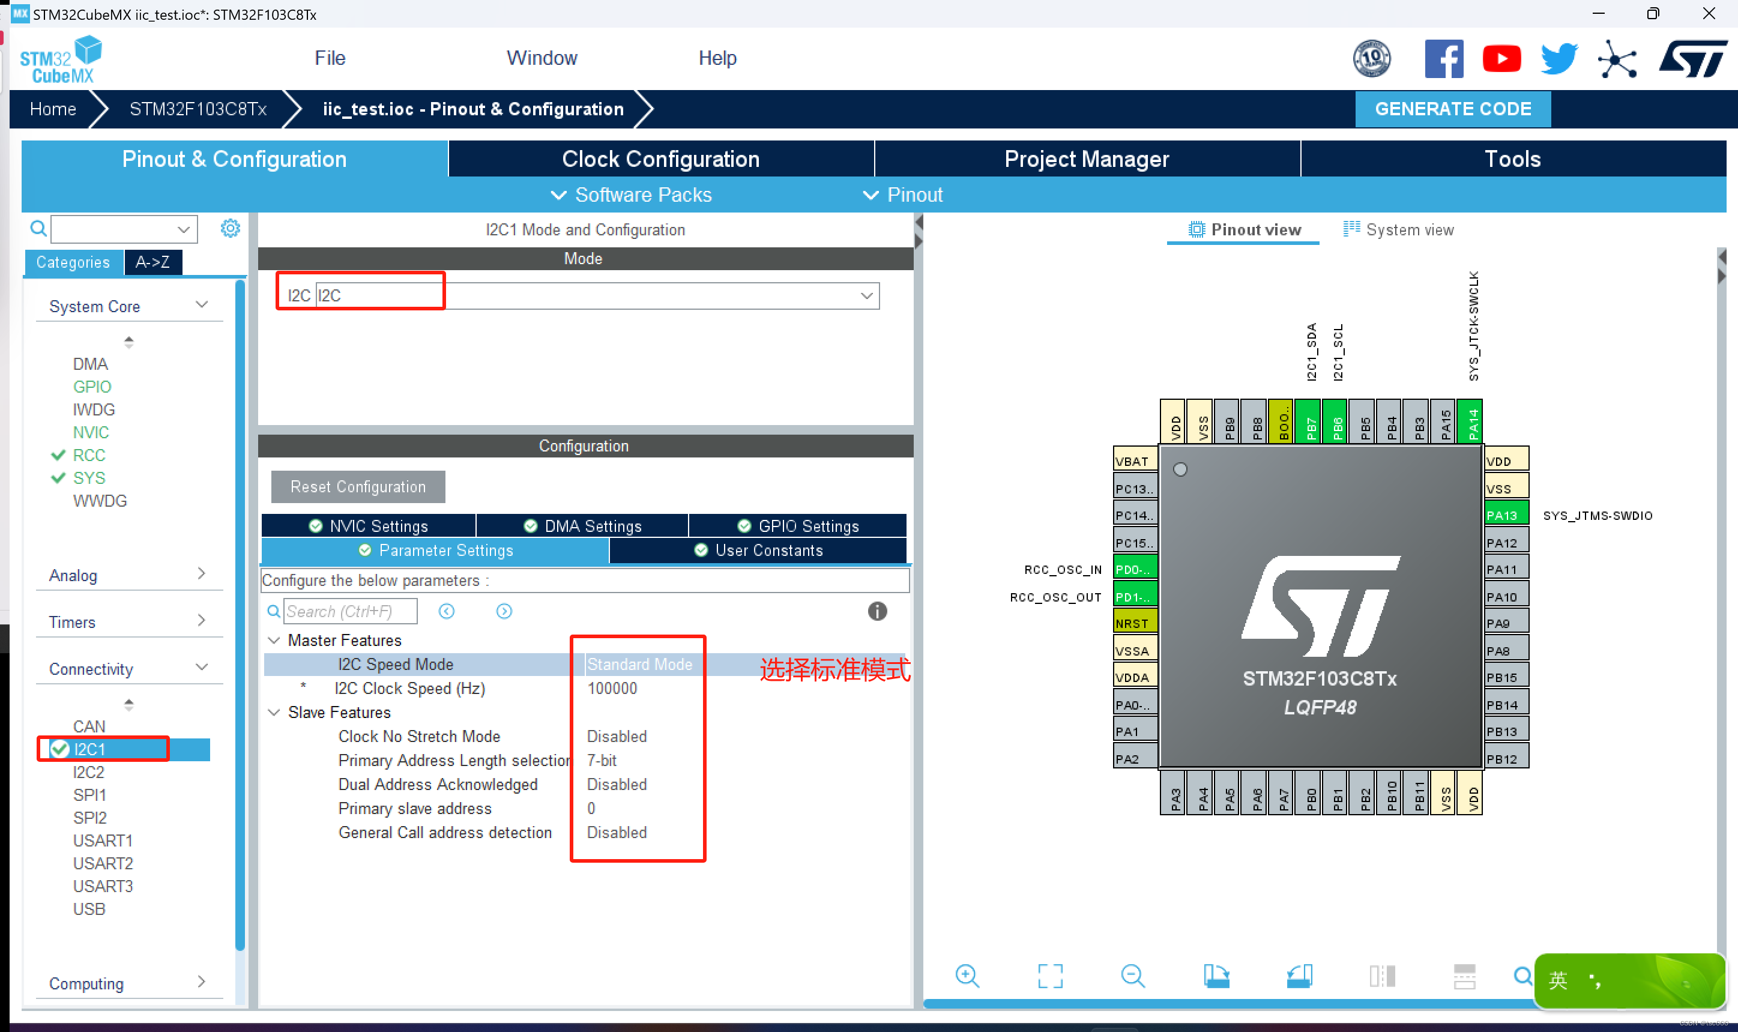Click the green check beside SYS

58,478
